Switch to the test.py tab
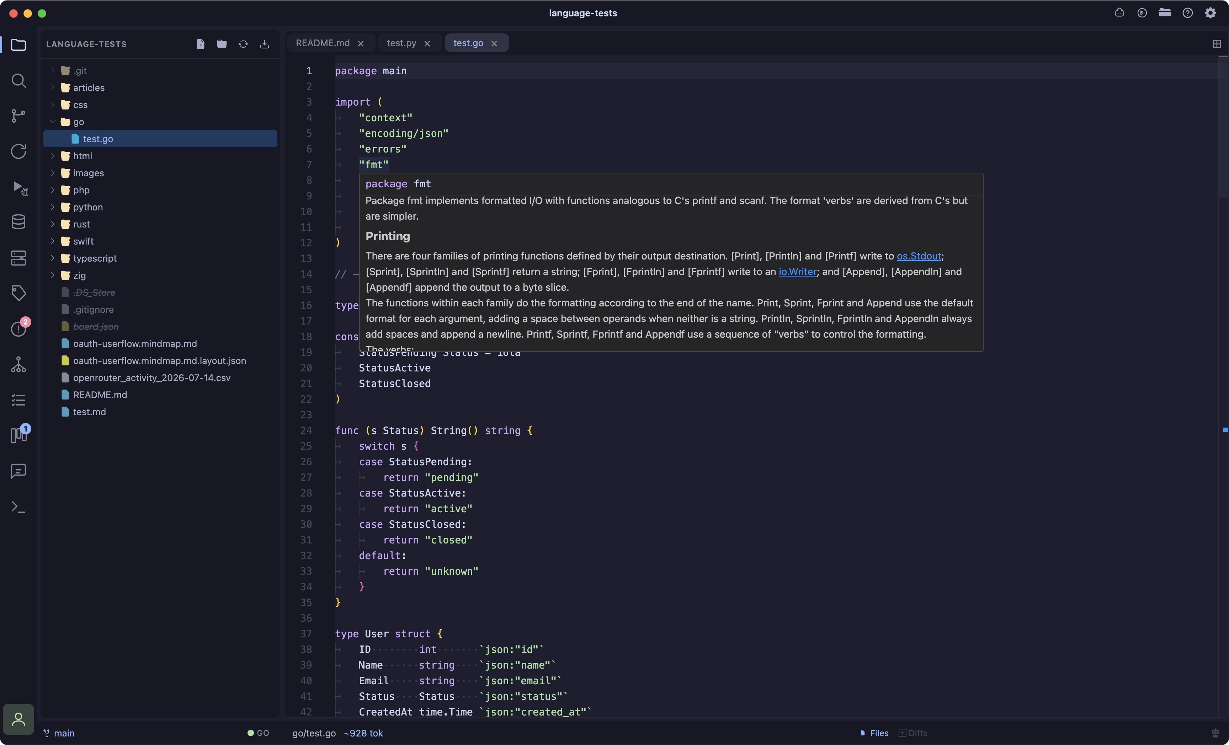Viewport: 1229px width, 745px height. coord(401,43)
